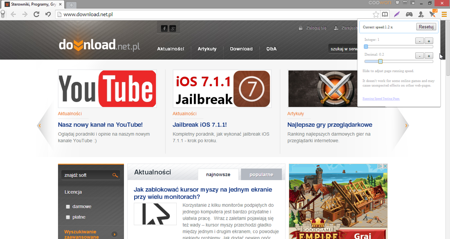The height and width of the screenshot is (239, 450).
Task: Toggle the rocket speed extension icon
Action: (433, 14)
